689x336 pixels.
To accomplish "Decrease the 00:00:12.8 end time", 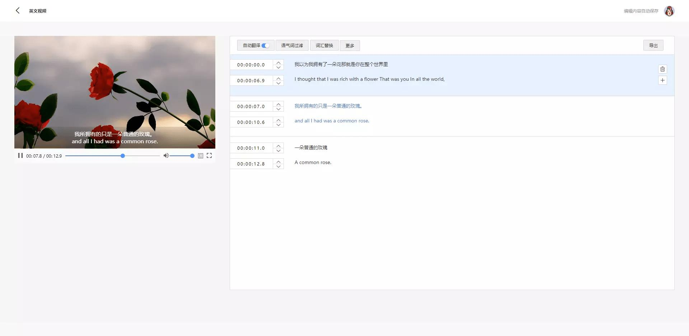I will click(x=278, y=167).
